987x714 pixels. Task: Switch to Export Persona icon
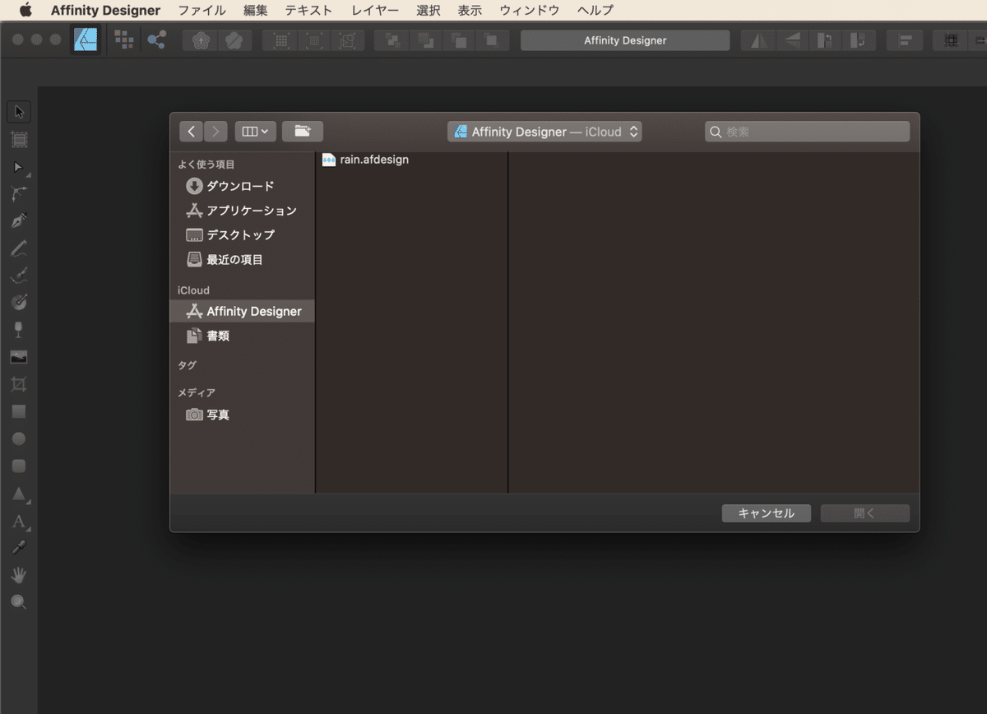click(156, 39)
